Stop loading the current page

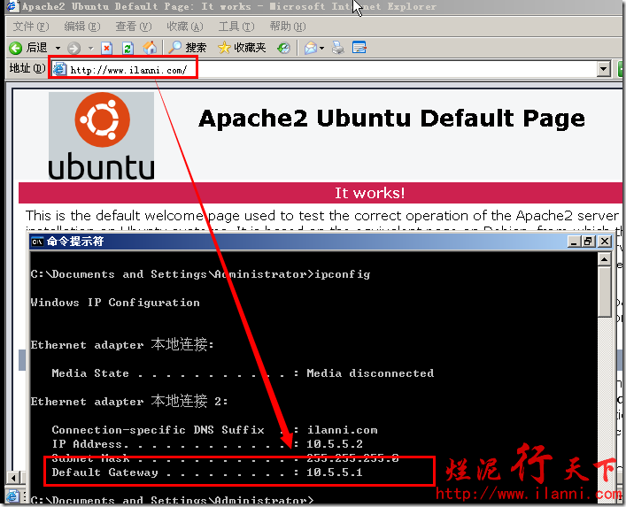(x=107, y=48)
